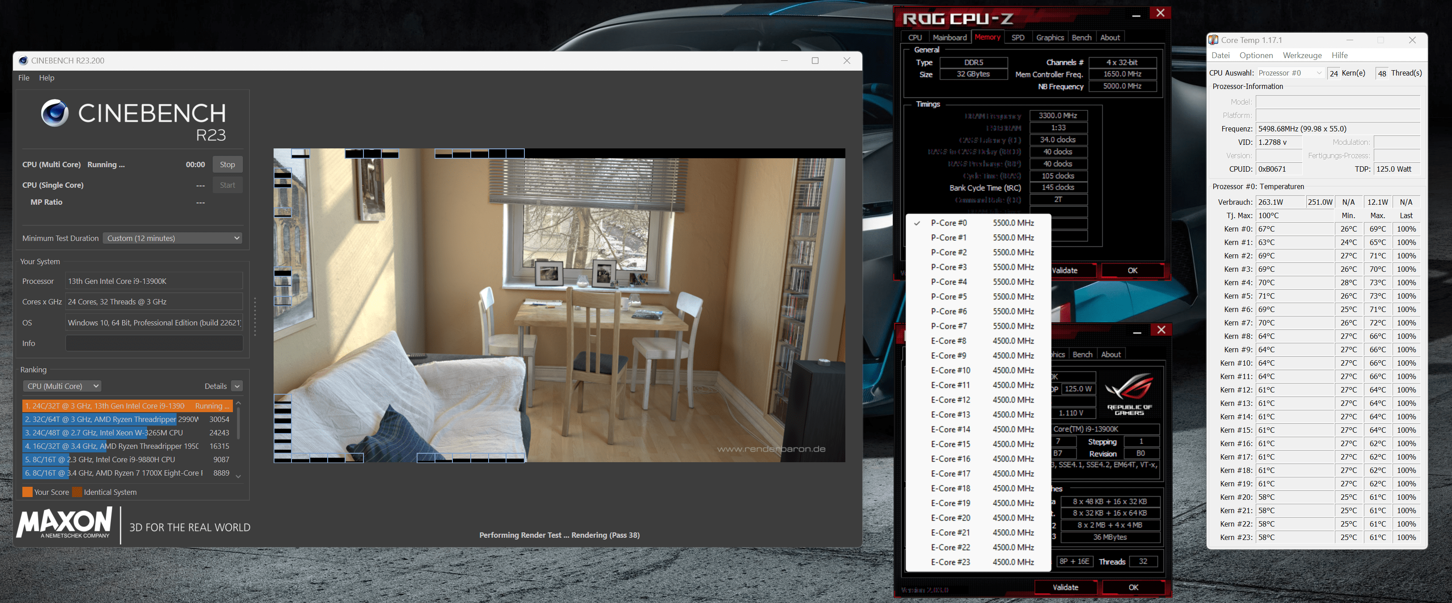The height and width of the screenshot is (603, 1452).
Task: Open the File menu in Cinebench
Action: click(x=24, y=78)
